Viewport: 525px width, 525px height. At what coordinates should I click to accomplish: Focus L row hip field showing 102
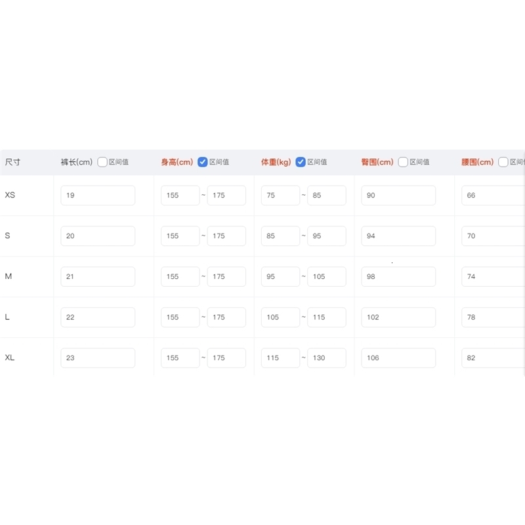(x=398, y=318)
